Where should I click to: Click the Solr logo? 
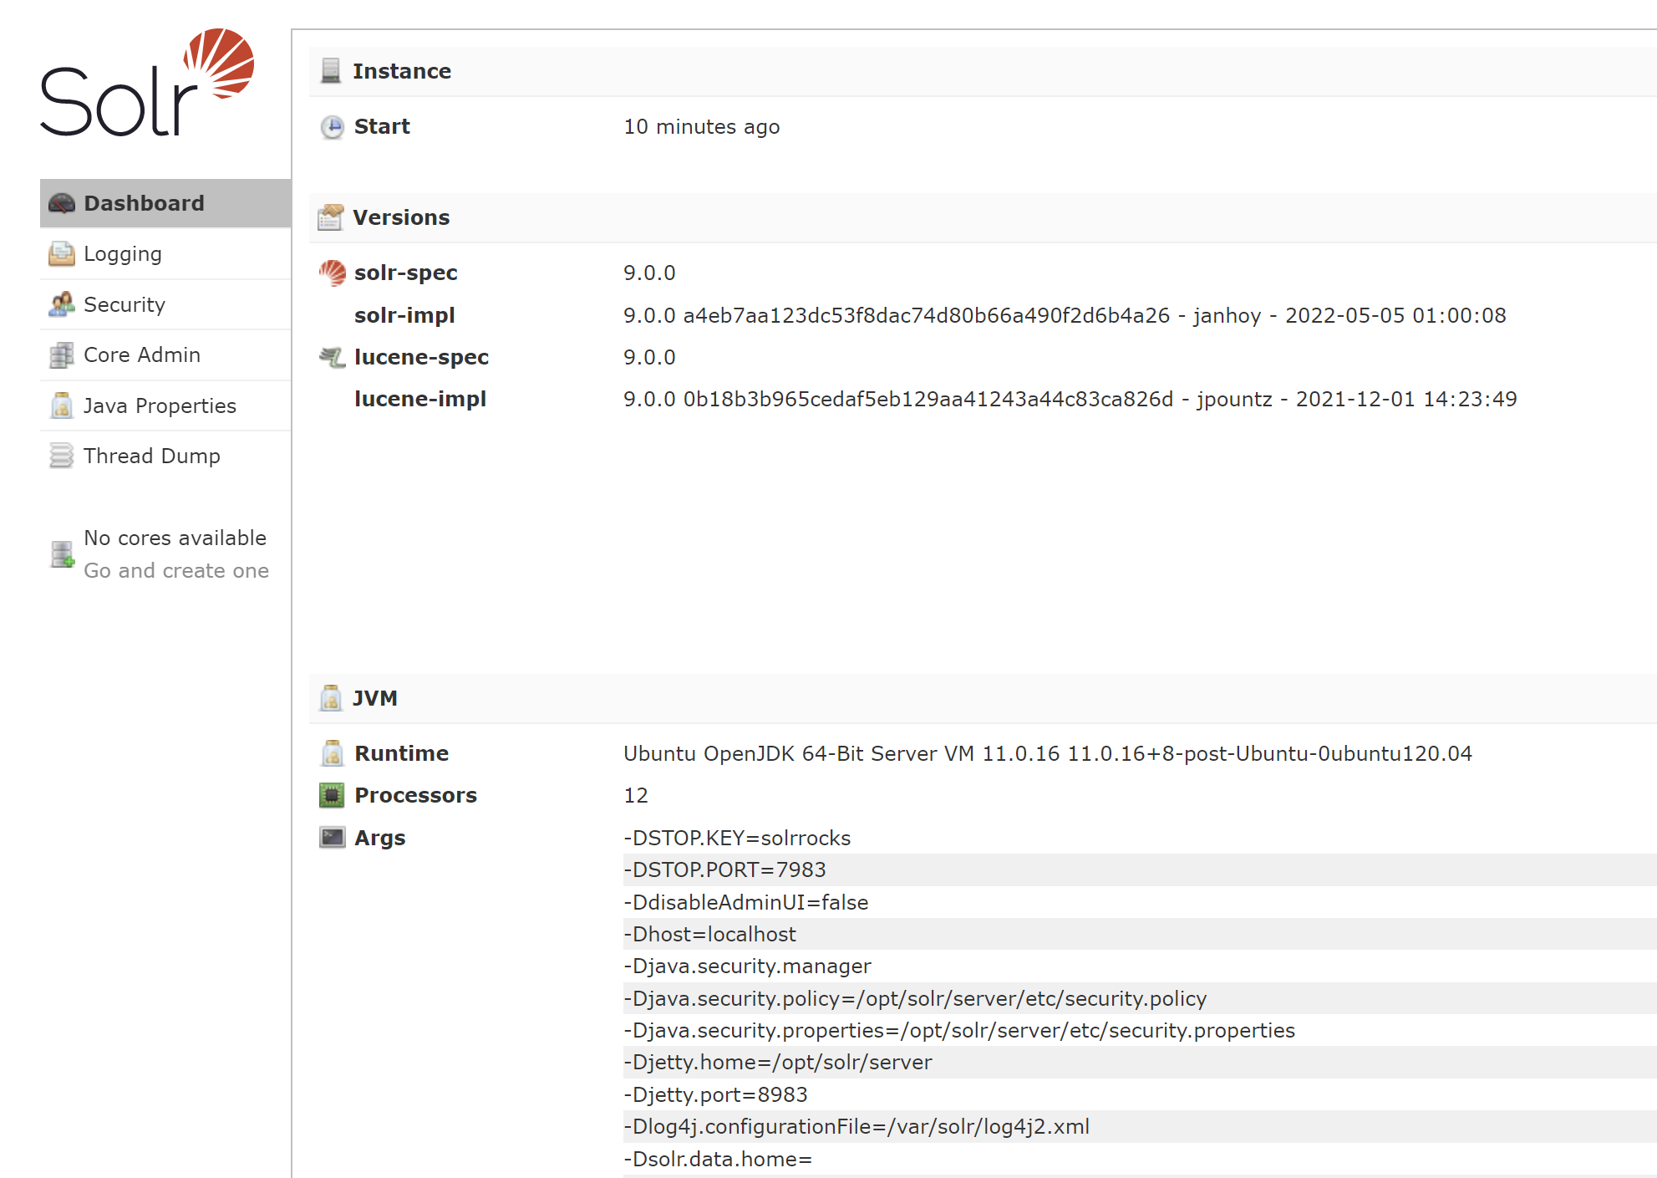(147, 83)
